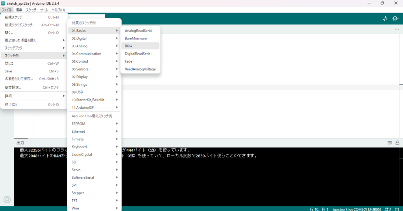Open 基本設定... preferences entry

pos(34,87)
